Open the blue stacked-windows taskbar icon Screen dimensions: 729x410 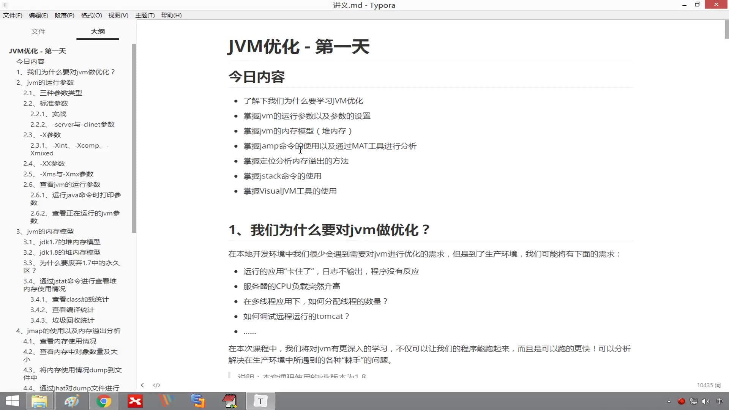pyautogui.click(x=197, y=401)
